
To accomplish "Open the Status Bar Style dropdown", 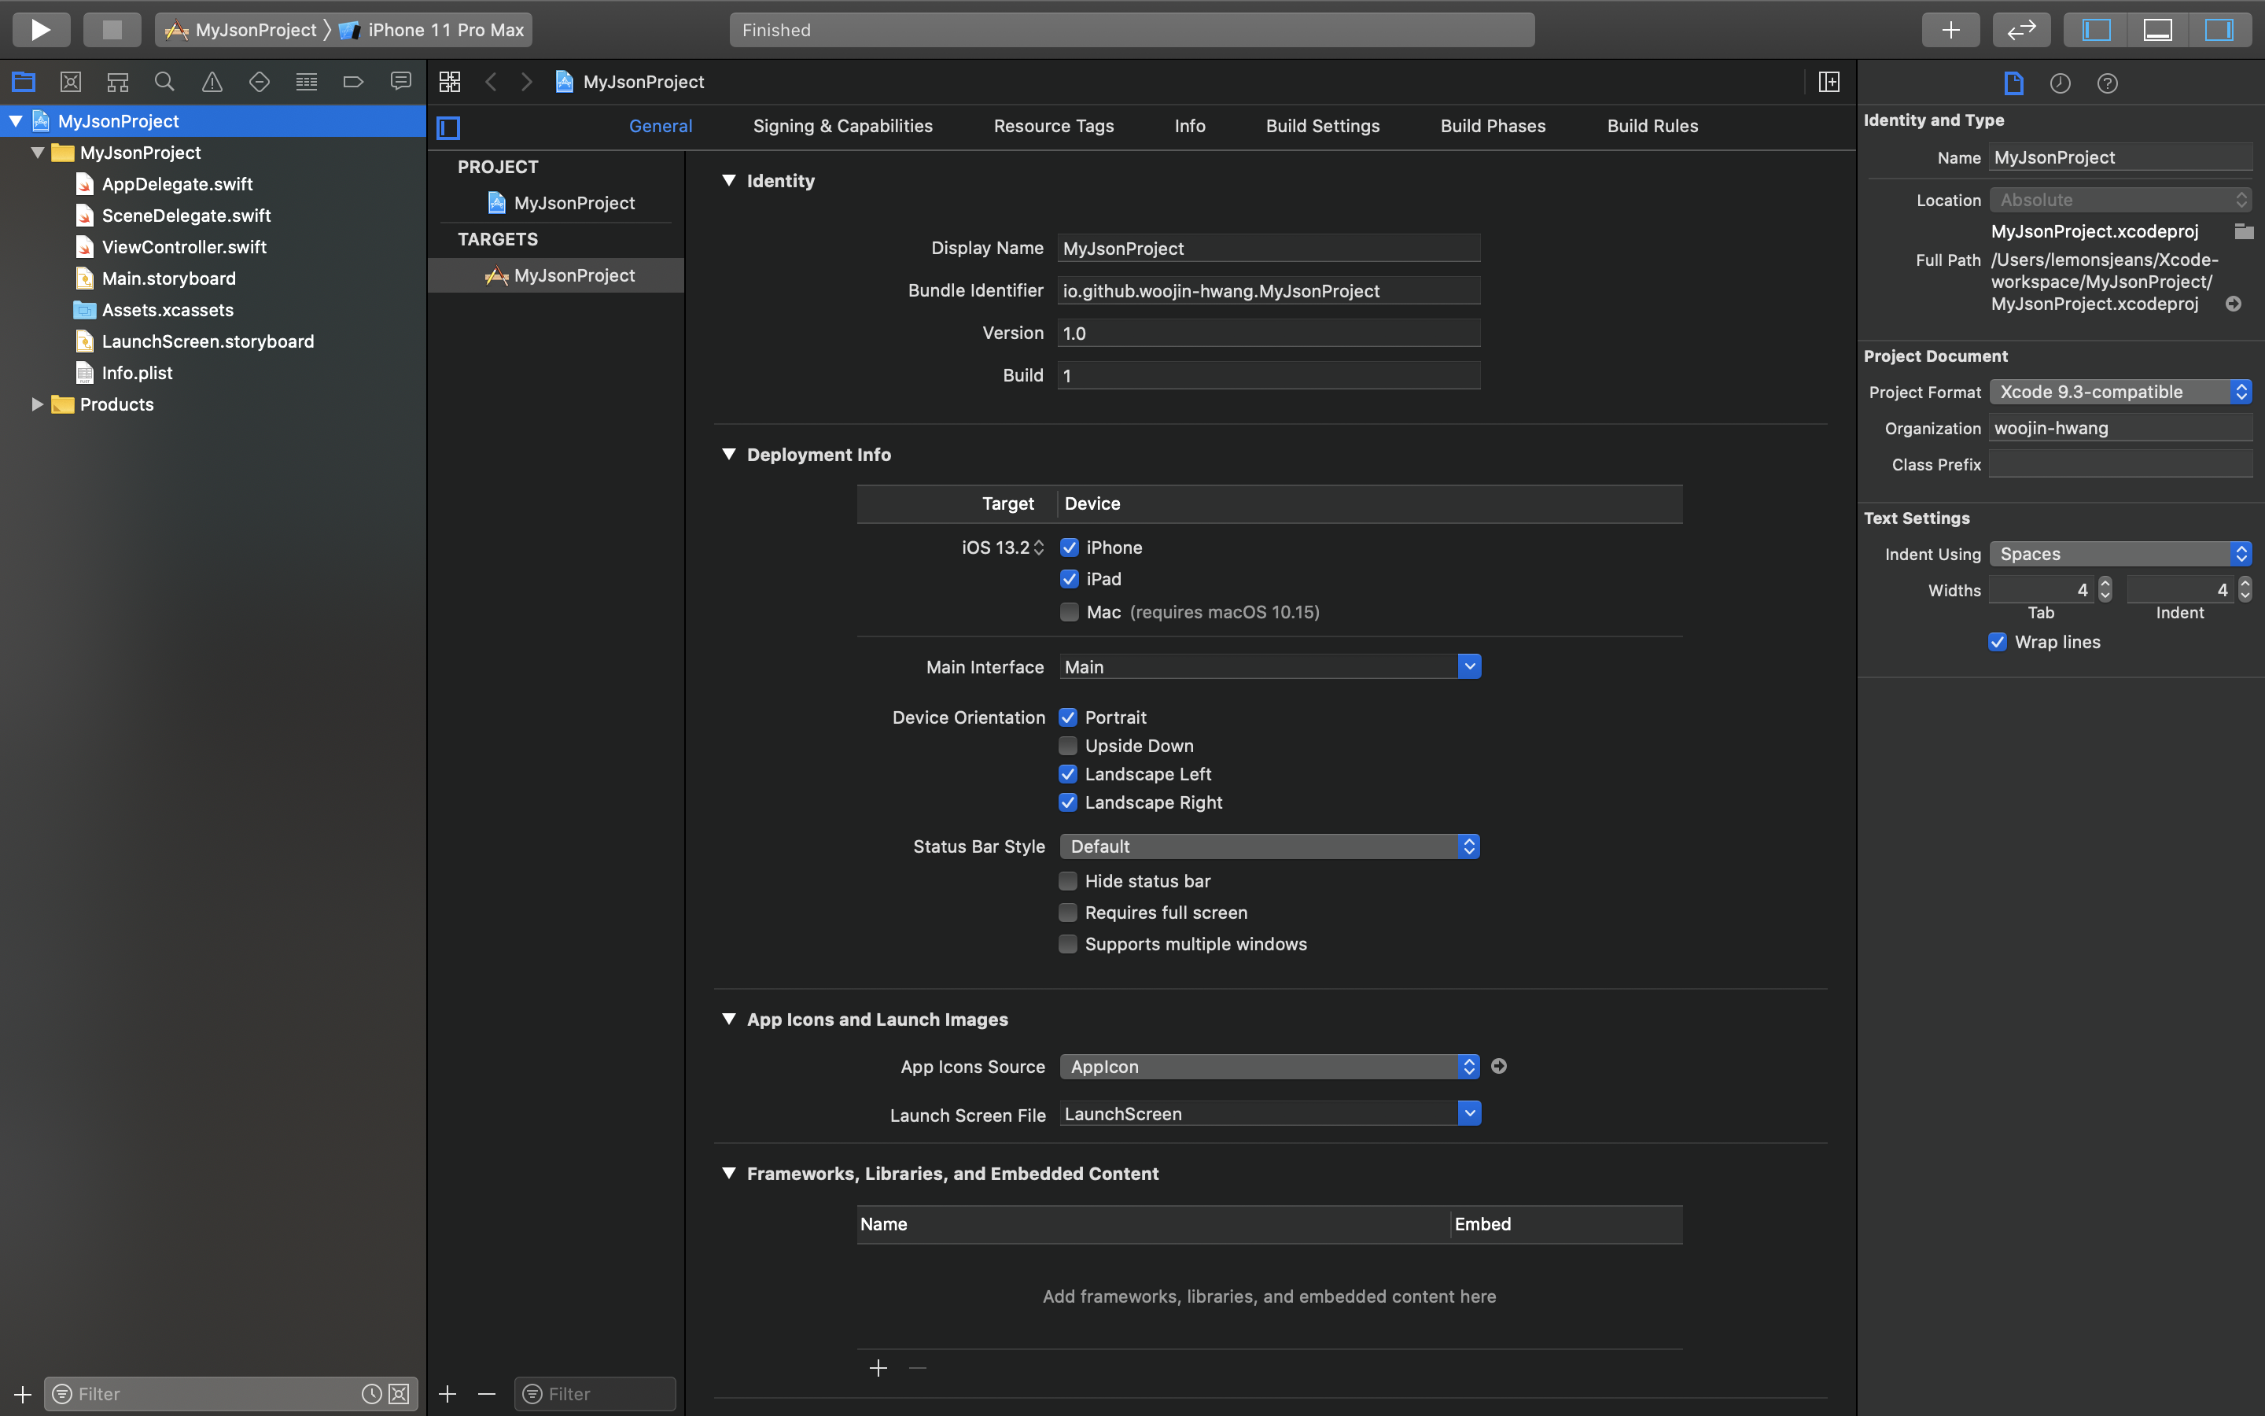I will [1269, 846].
